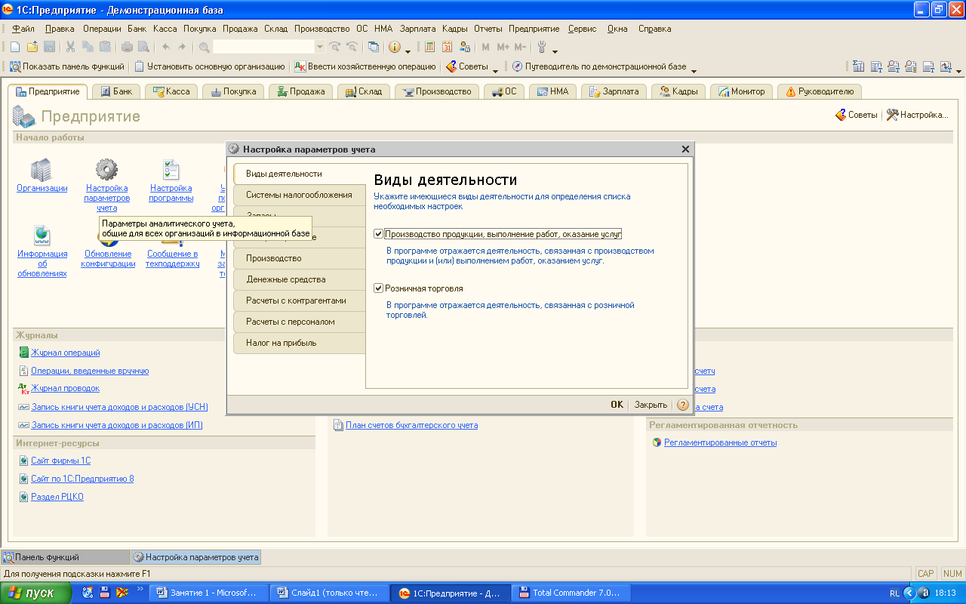The height and width of the screenshot is (604, 966).
Task: Click the language indicator RL in tray
Action: 894,593
